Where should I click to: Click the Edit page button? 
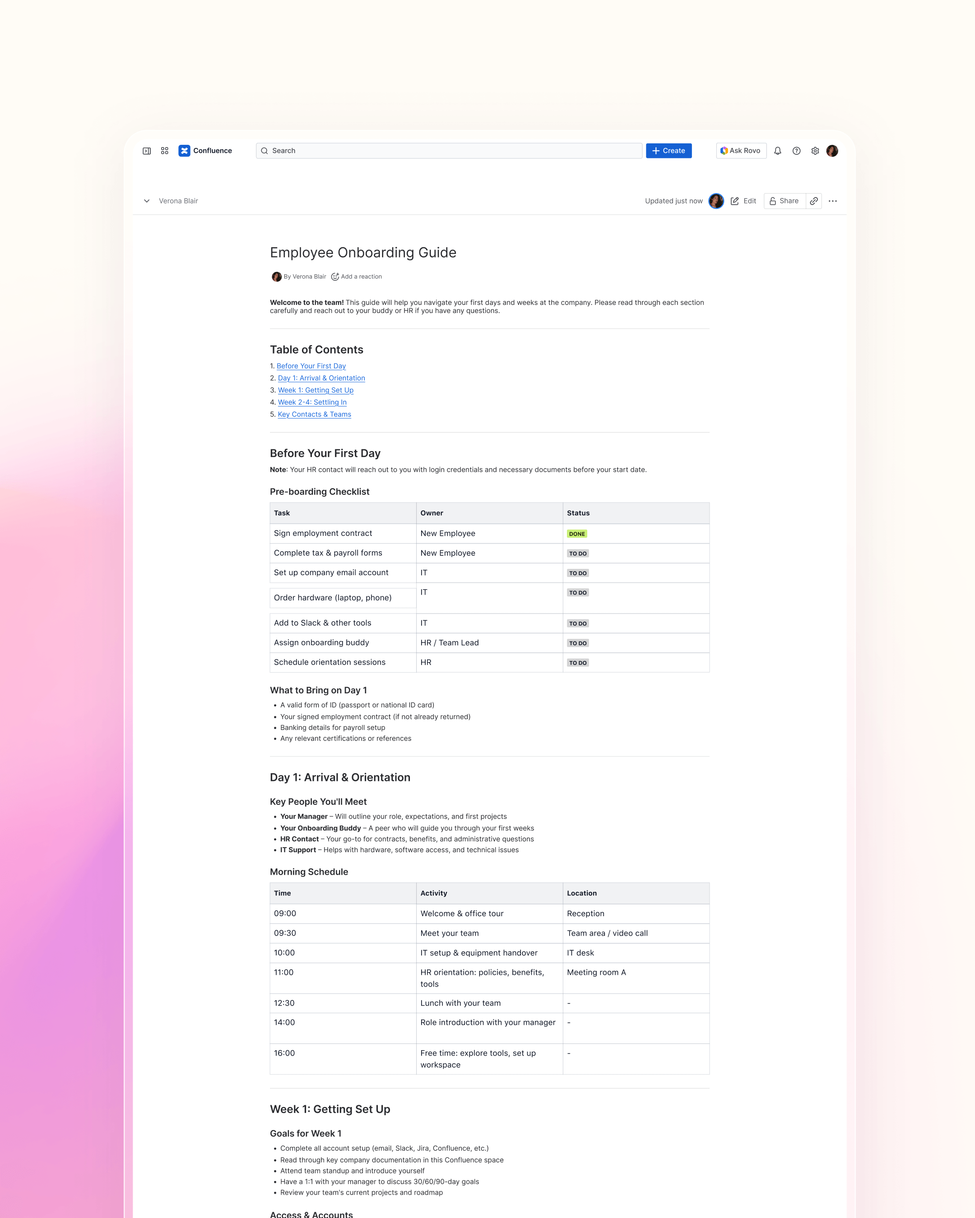[x=743, y=201]
